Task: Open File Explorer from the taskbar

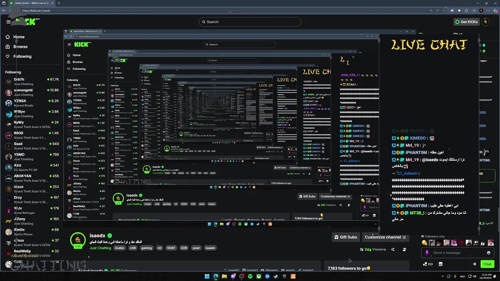Action: [x=224, y=276]
